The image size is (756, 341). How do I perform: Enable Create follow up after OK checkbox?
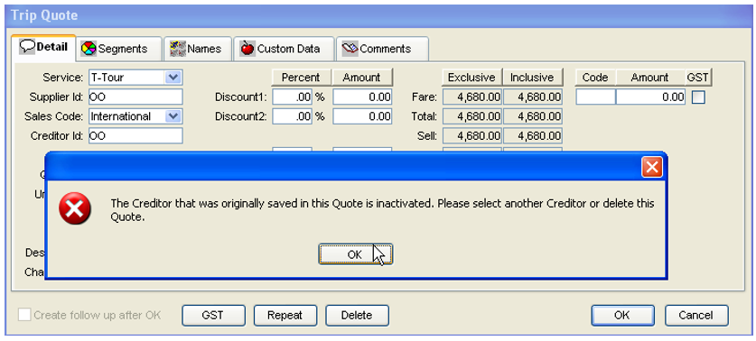24,315
